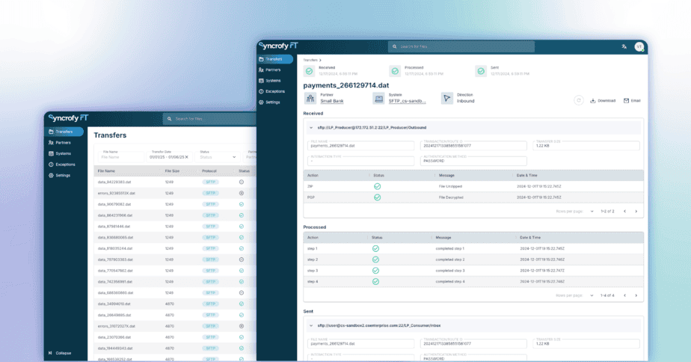The width and height of the screenshot is (691, 362).
Task: Expand the LP_Consumer inbox sent section
Action: pyautogui.click(x=310, y=325)
